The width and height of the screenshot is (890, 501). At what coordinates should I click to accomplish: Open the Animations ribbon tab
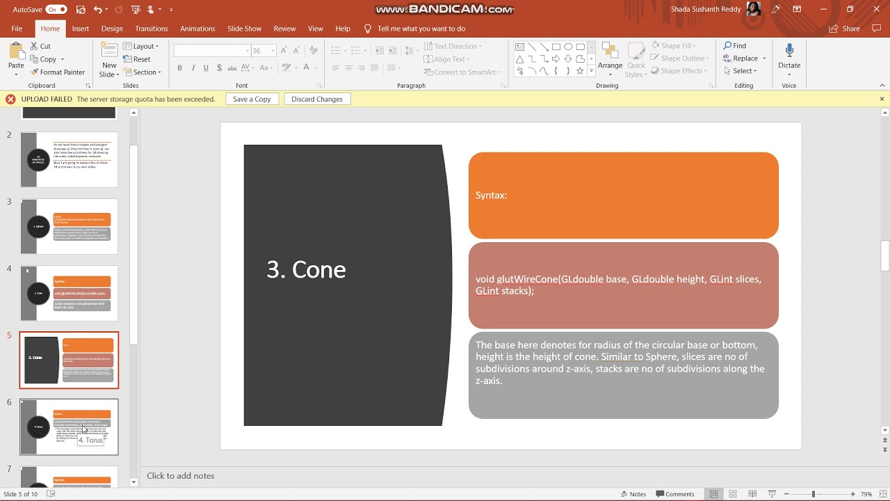point(197,29)
